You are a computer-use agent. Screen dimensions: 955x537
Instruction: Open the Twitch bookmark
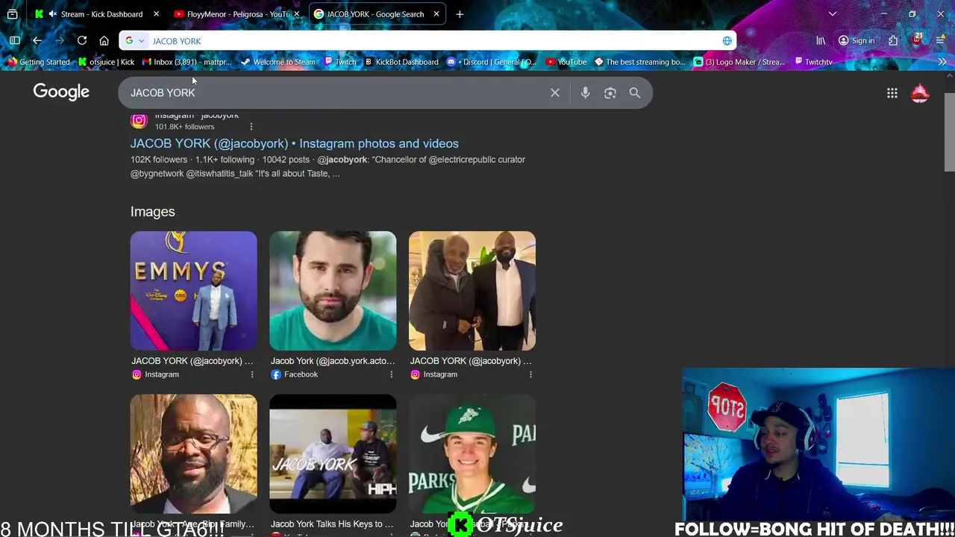(x=340, y=62)
